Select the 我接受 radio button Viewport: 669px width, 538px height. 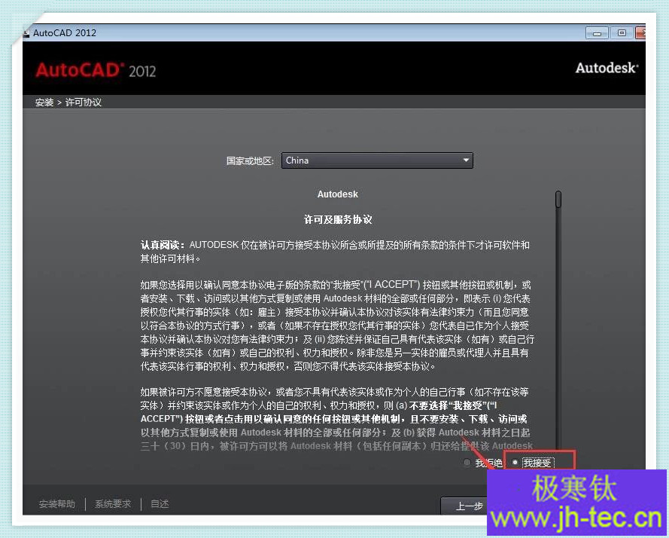[x=515, y=463]
